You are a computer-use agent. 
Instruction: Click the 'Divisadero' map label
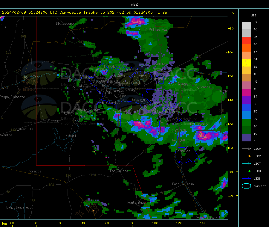point(65,24)
